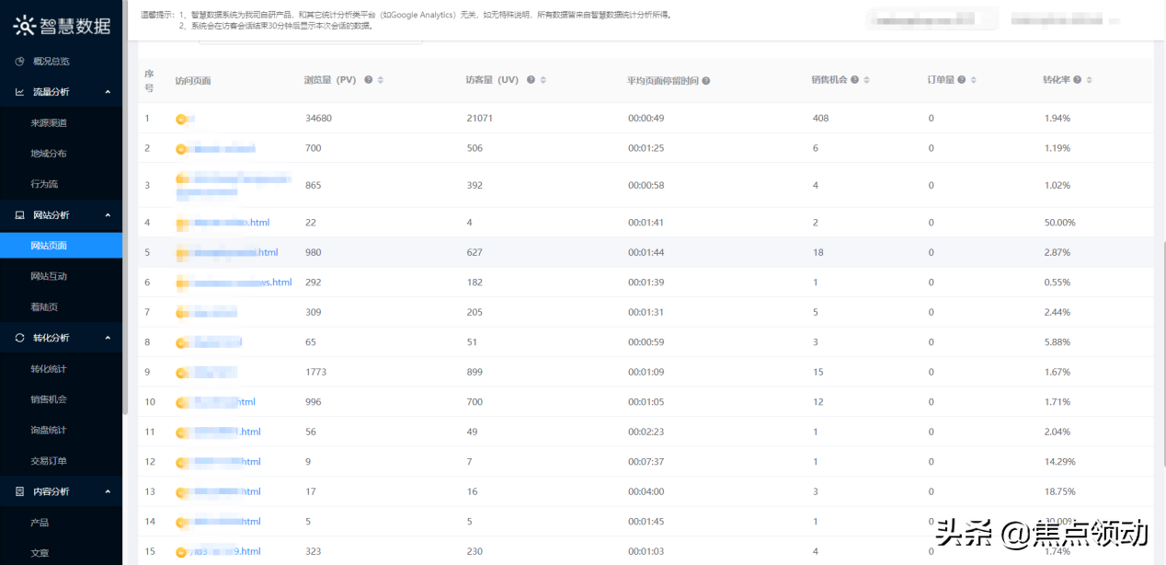Click the 流量分析 chart icon
1166x565 pixels.
coord(20,91)
